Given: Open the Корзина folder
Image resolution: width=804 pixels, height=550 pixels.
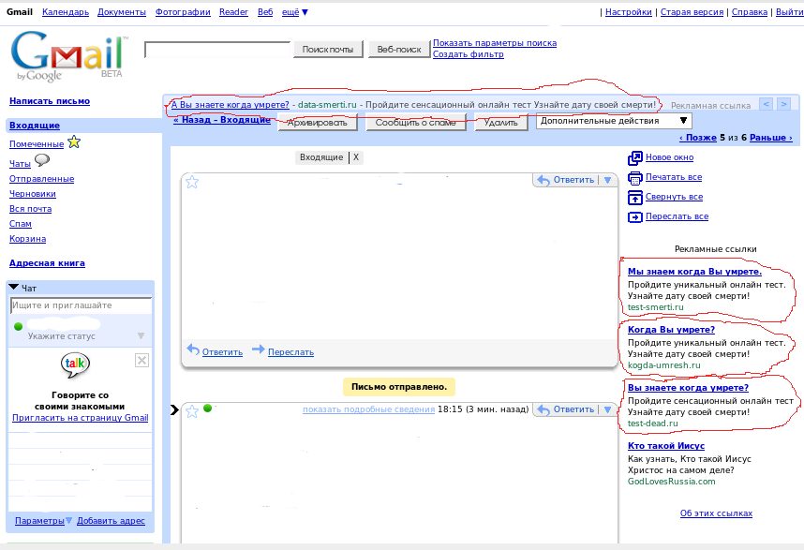Looking at the screenshot, I should 28,238.
